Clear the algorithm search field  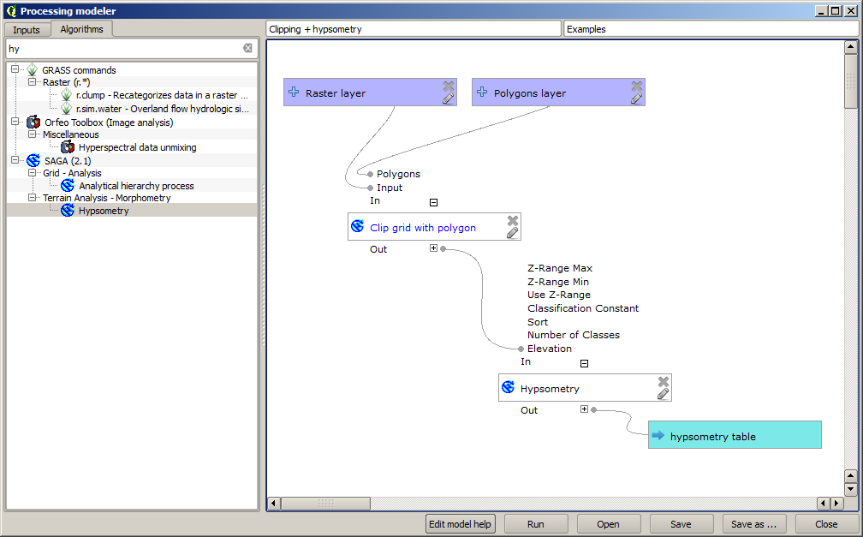[x=247, y=49]
